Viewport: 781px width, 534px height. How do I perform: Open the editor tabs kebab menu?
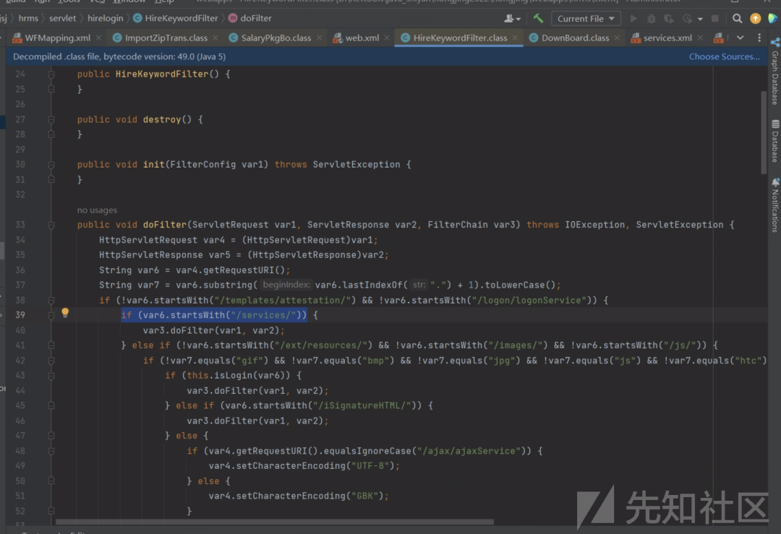pos(759,38)
